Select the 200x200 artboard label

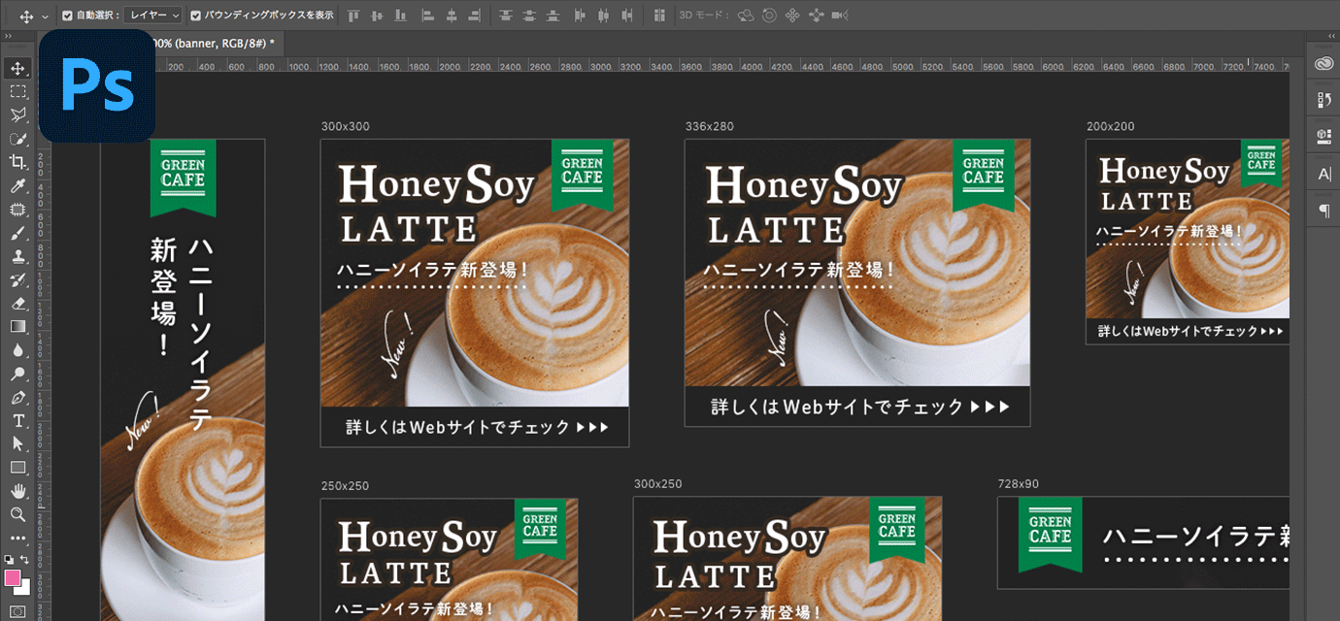coord(1111,126)
